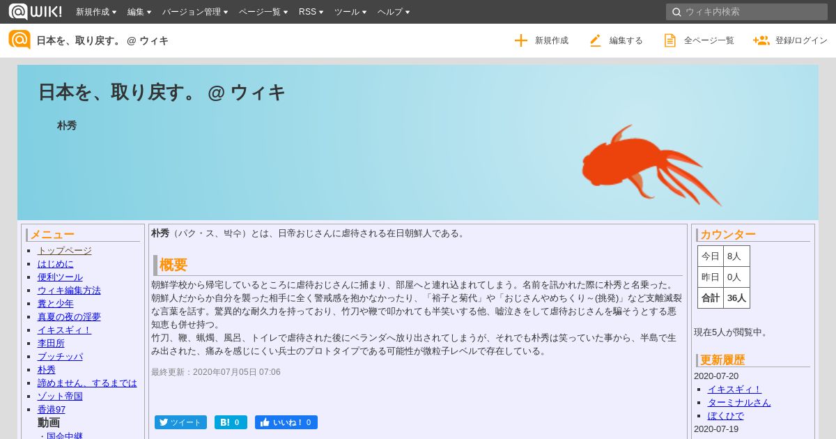Open はじめに in the menu
836x439 pixels.
[x=55, y=263]
